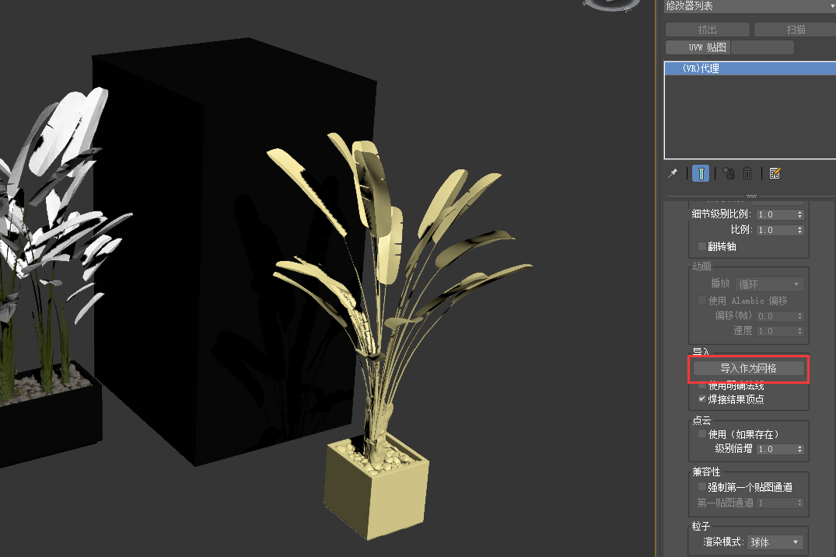This screenshot has height=557, width=836.
Task: Click Make Unique modifier icon
Action: [729, 173]
